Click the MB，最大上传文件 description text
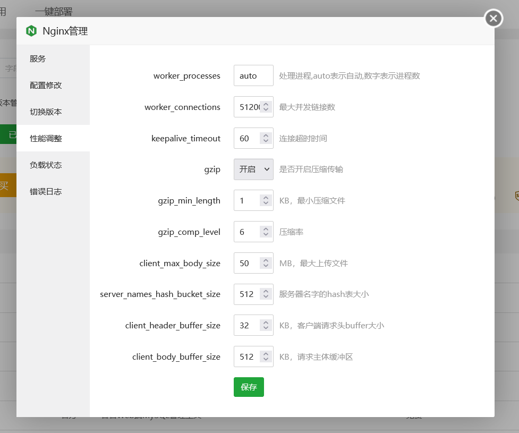 313,263
